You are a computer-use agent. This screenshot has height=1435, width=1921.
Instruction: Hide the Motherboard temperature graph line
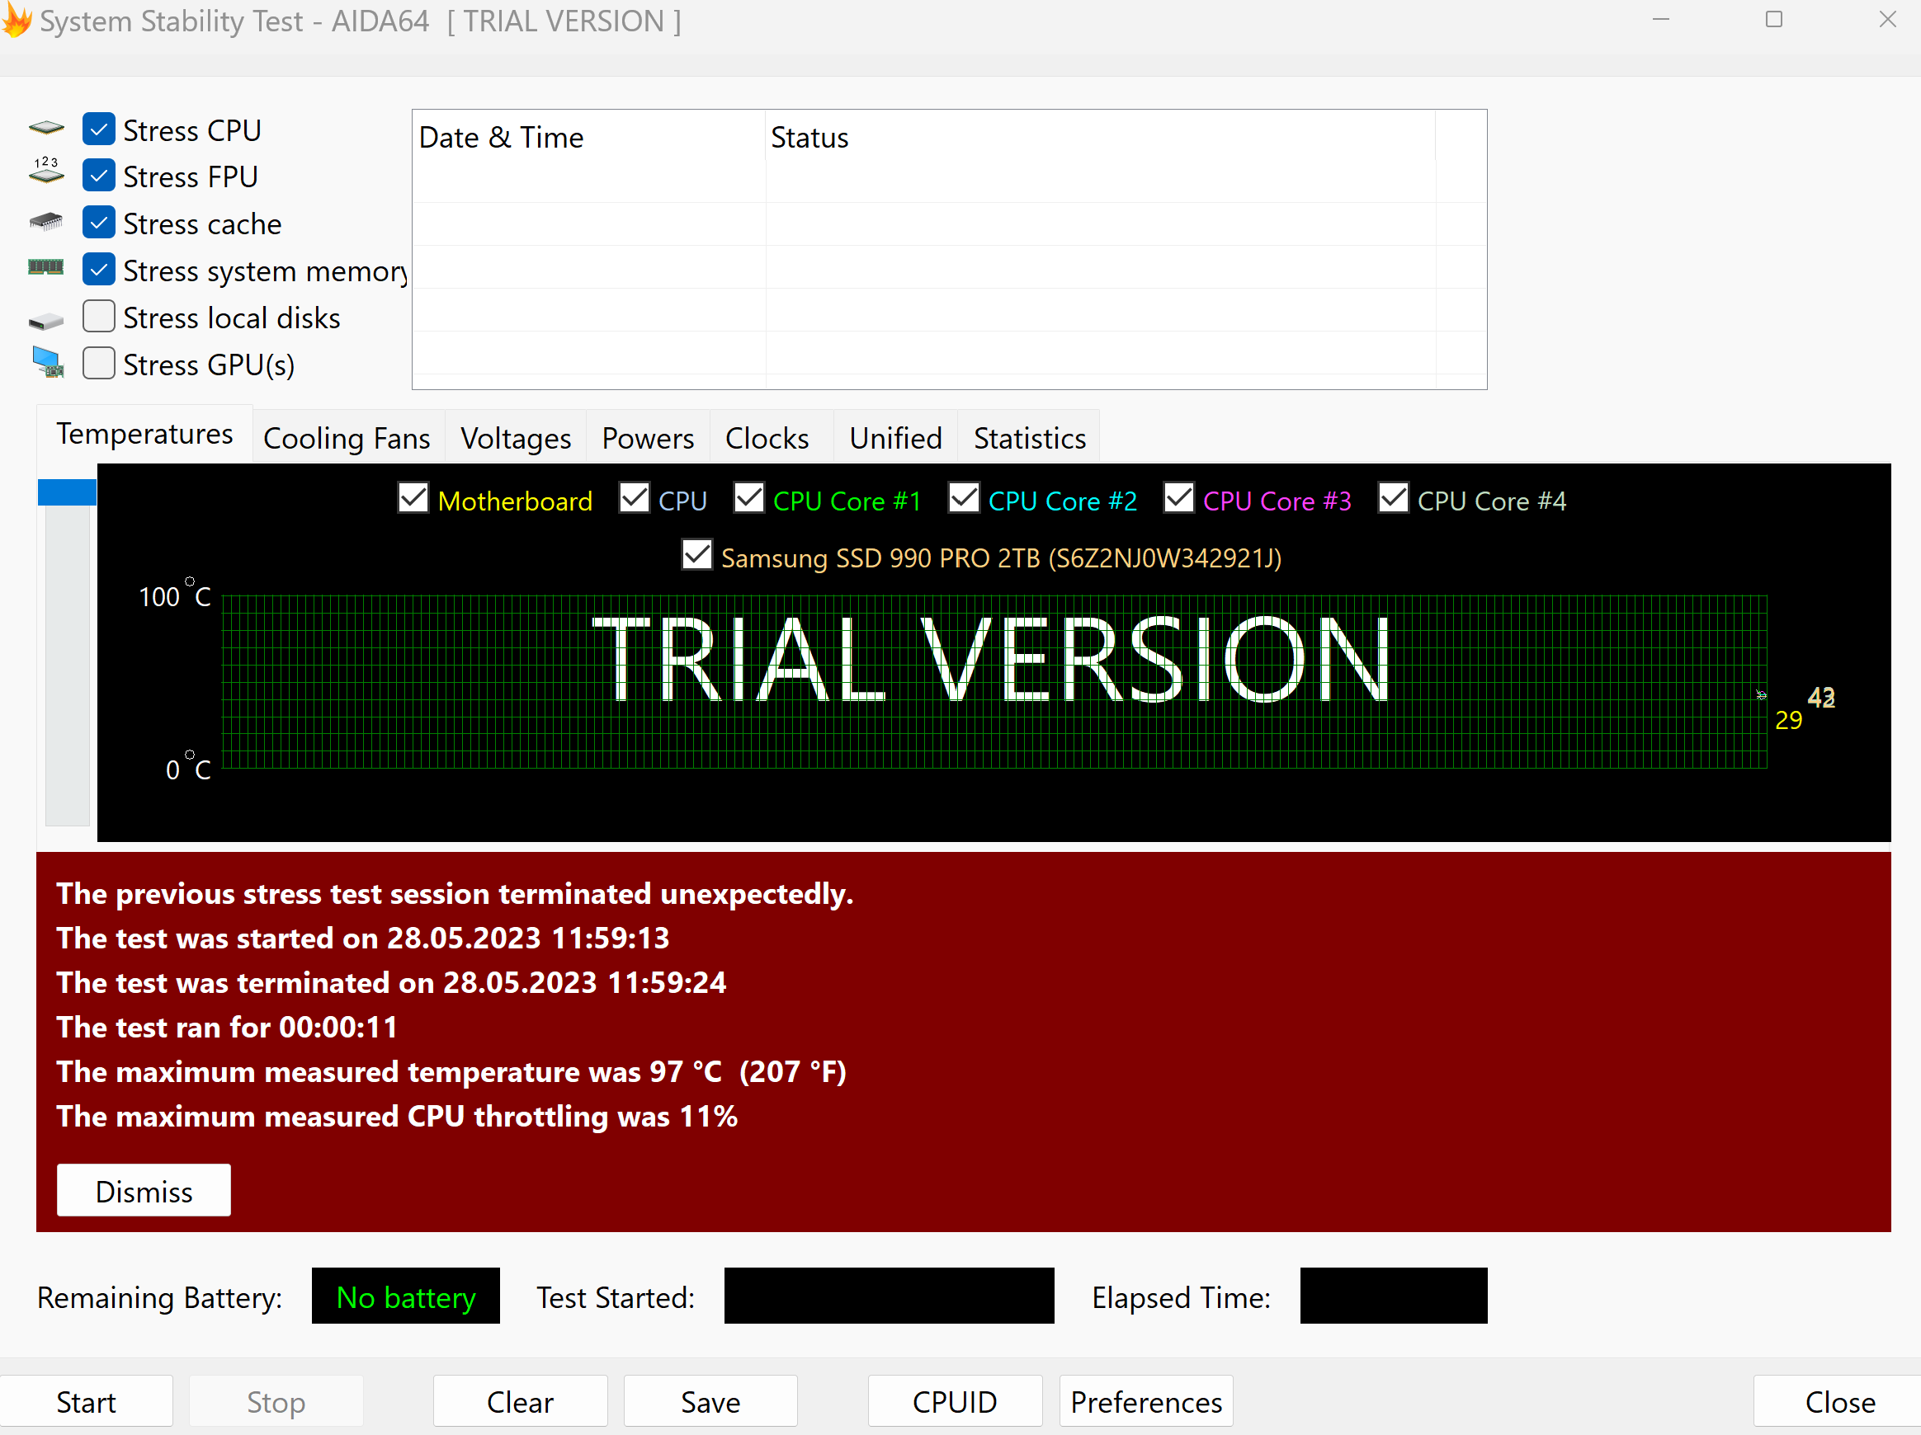pos(413,499)
